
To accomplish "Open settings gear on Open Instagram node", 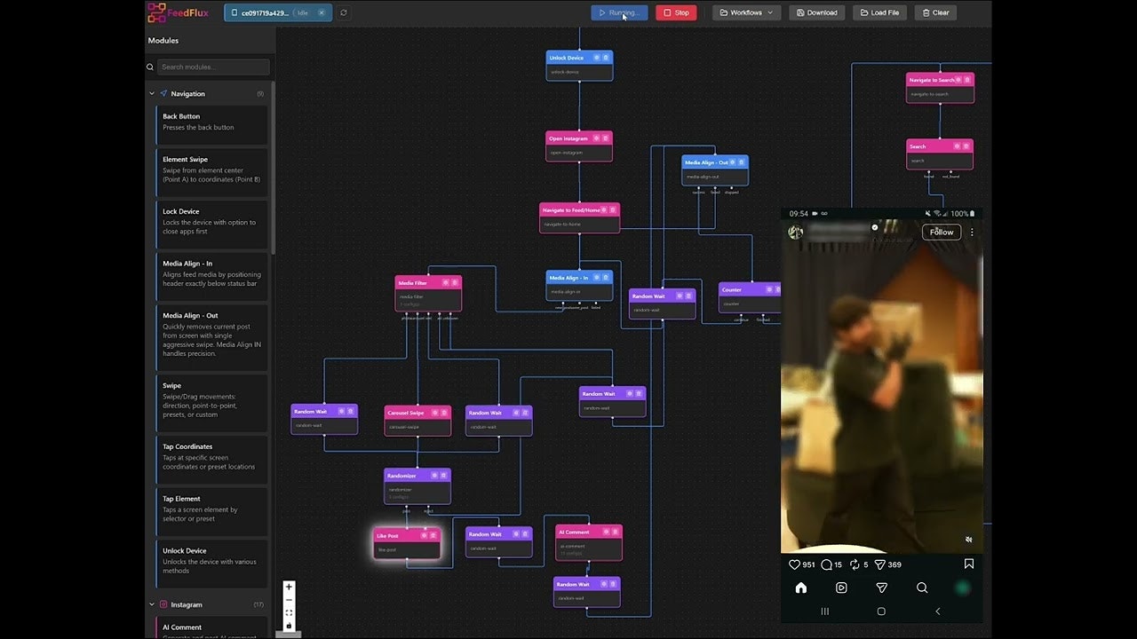I will click(x=597, y=138).
